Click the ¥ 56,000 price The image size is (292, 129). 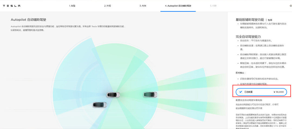pos(278,92)
